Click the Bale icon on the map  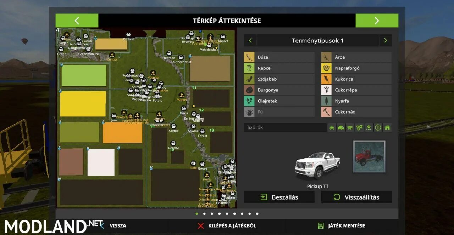pyautogui.click(x=193, y=163)
